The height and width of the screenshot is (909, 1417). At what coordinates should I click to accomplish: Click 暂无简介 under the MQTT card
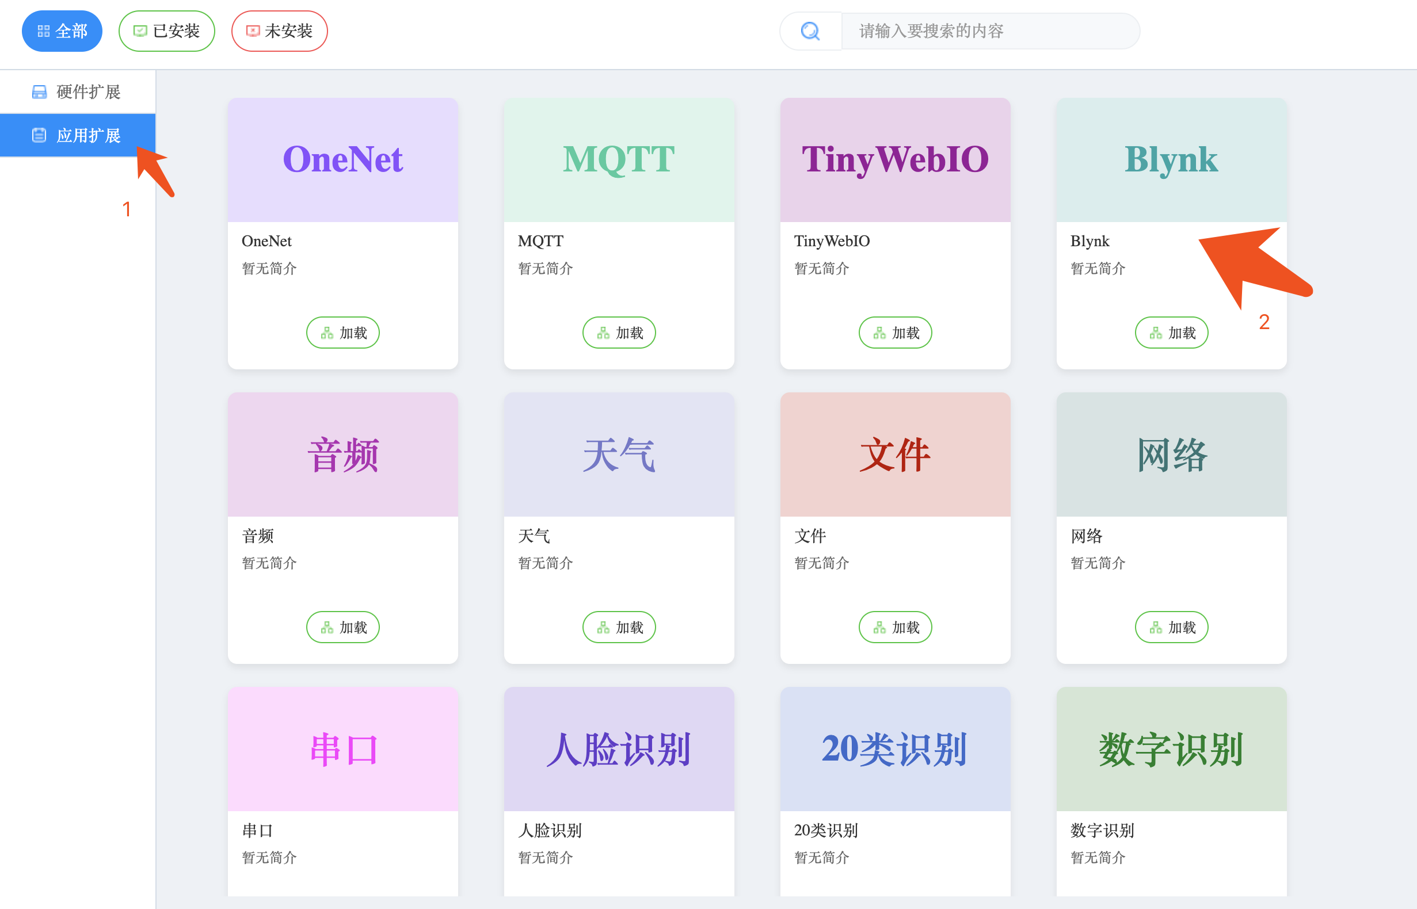click(x=546, y=269)
